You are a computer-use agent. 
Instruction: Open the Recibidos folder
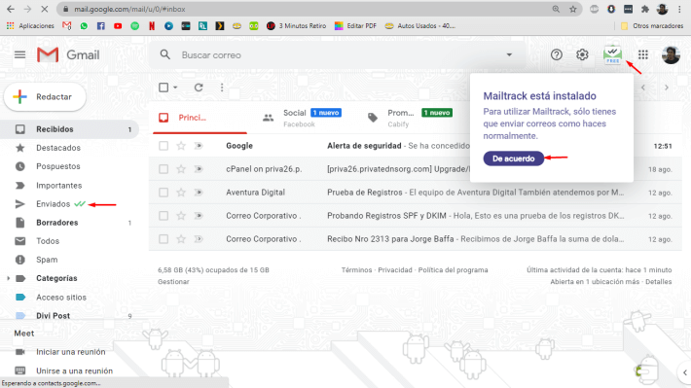pos(70,129)
